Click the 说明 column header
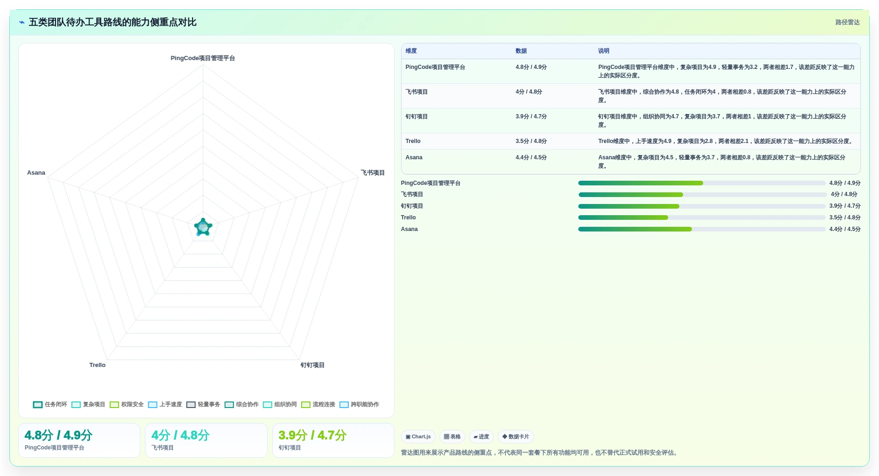Screen dimensions: 879x476 tap(604, 51)
